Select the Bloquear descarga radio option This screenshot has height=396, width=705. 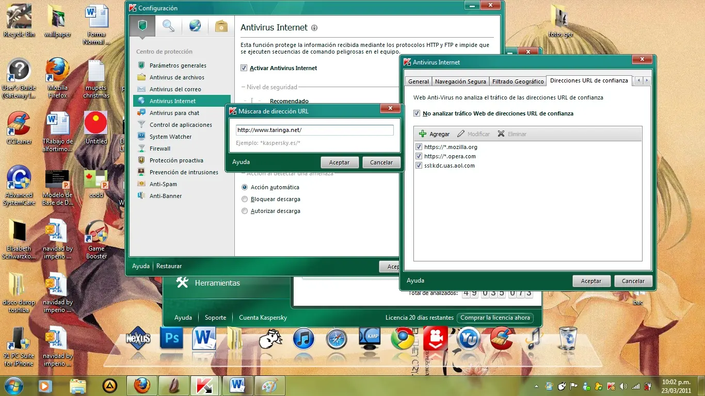(x=245, y=199)
